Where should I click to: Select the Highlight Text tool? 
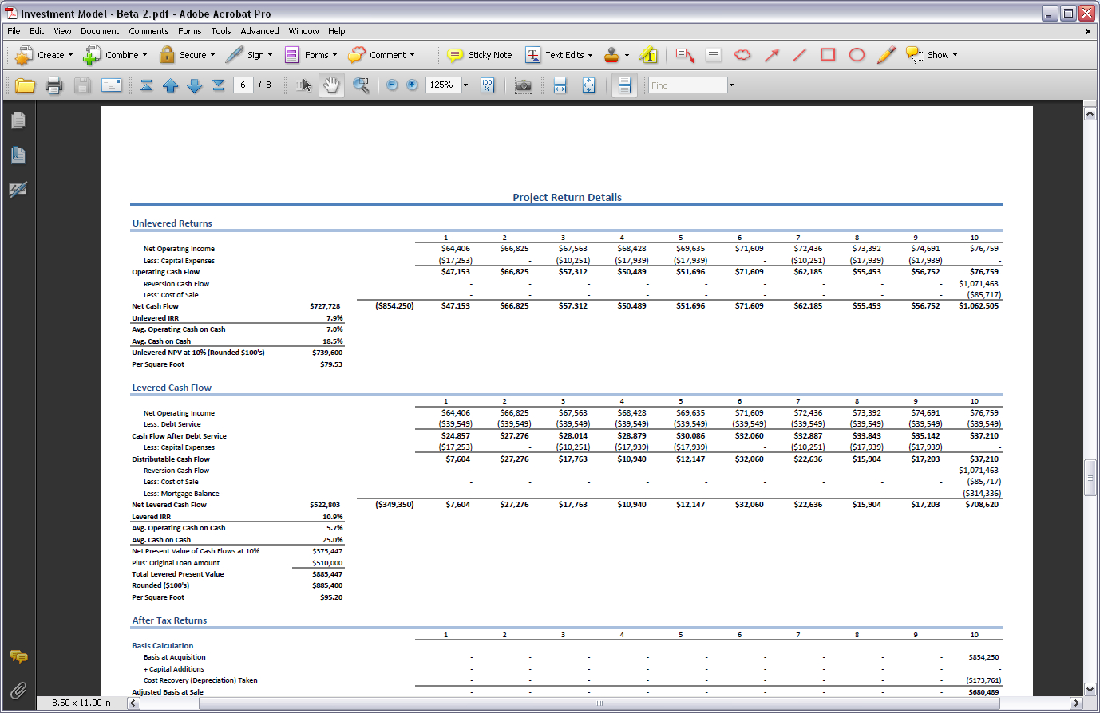[648, 55]
